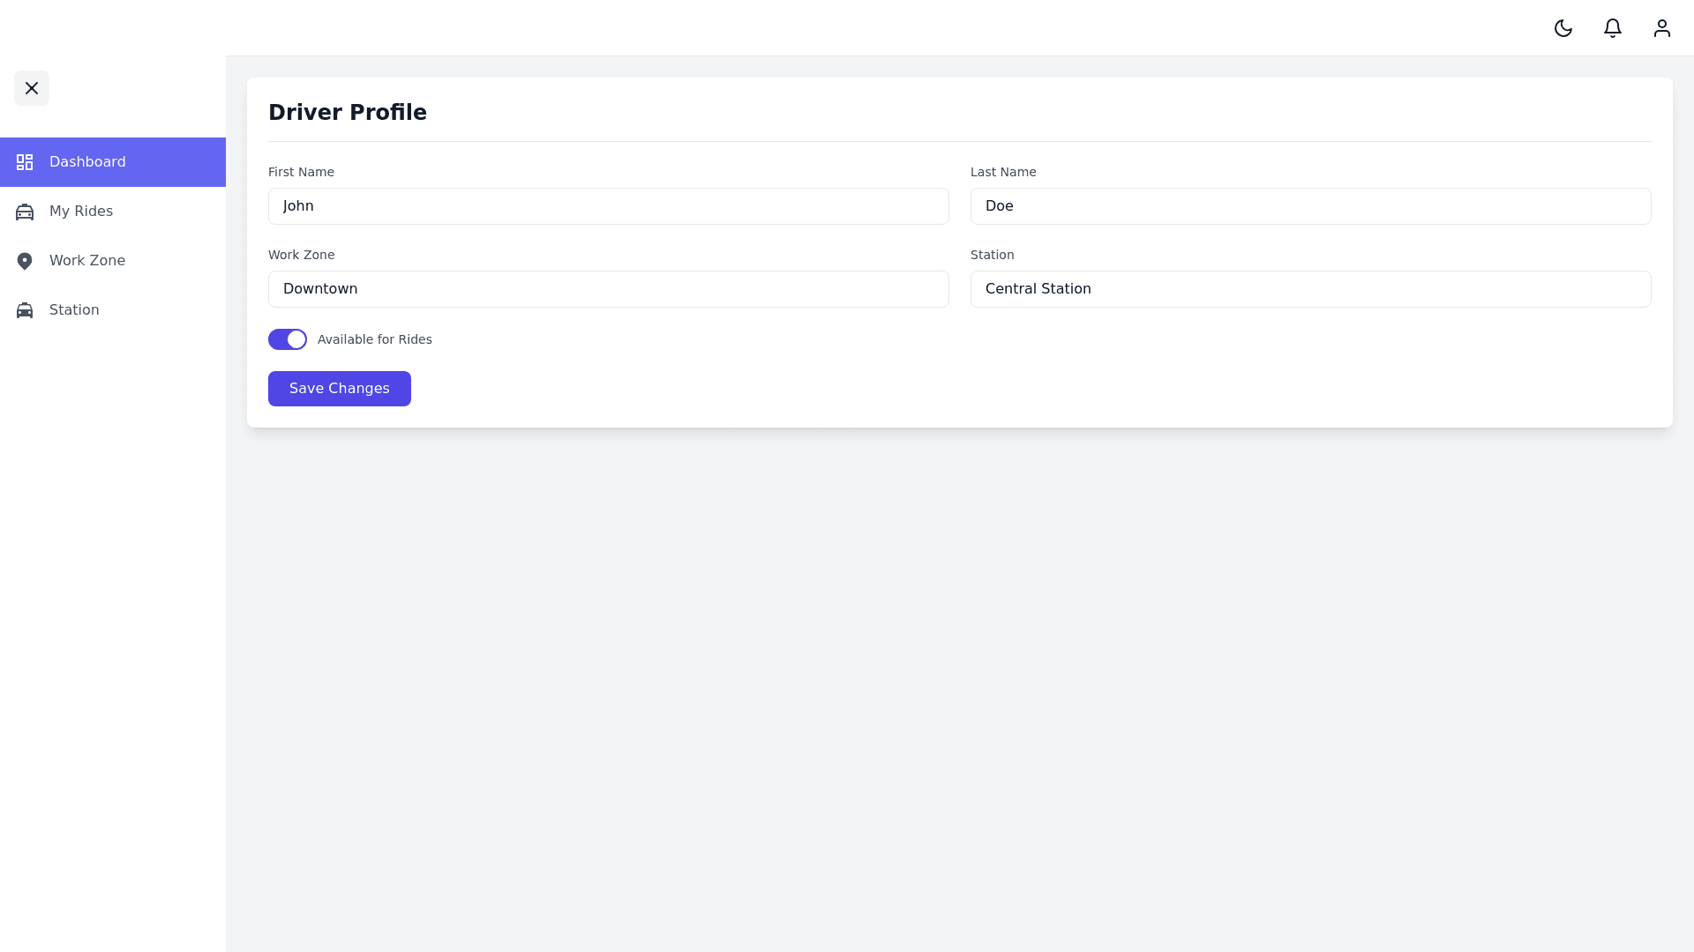Open the user account icon
This screenshot has height=952, width=1694.
1662,28
